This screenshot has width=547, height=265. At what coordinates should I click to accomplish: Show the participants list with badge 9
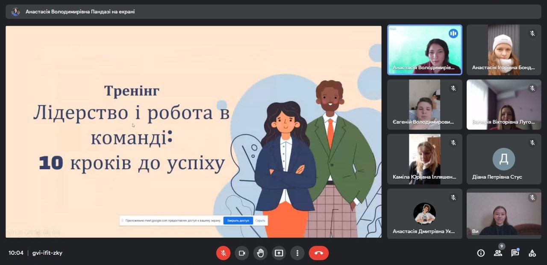point(498,252)
